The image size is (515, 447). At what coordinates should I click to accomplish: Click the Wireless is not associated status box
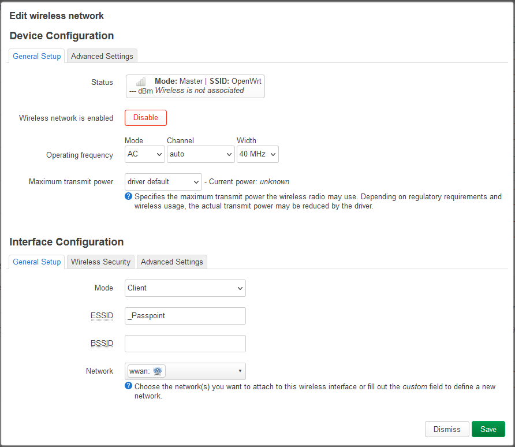point(195,85)
